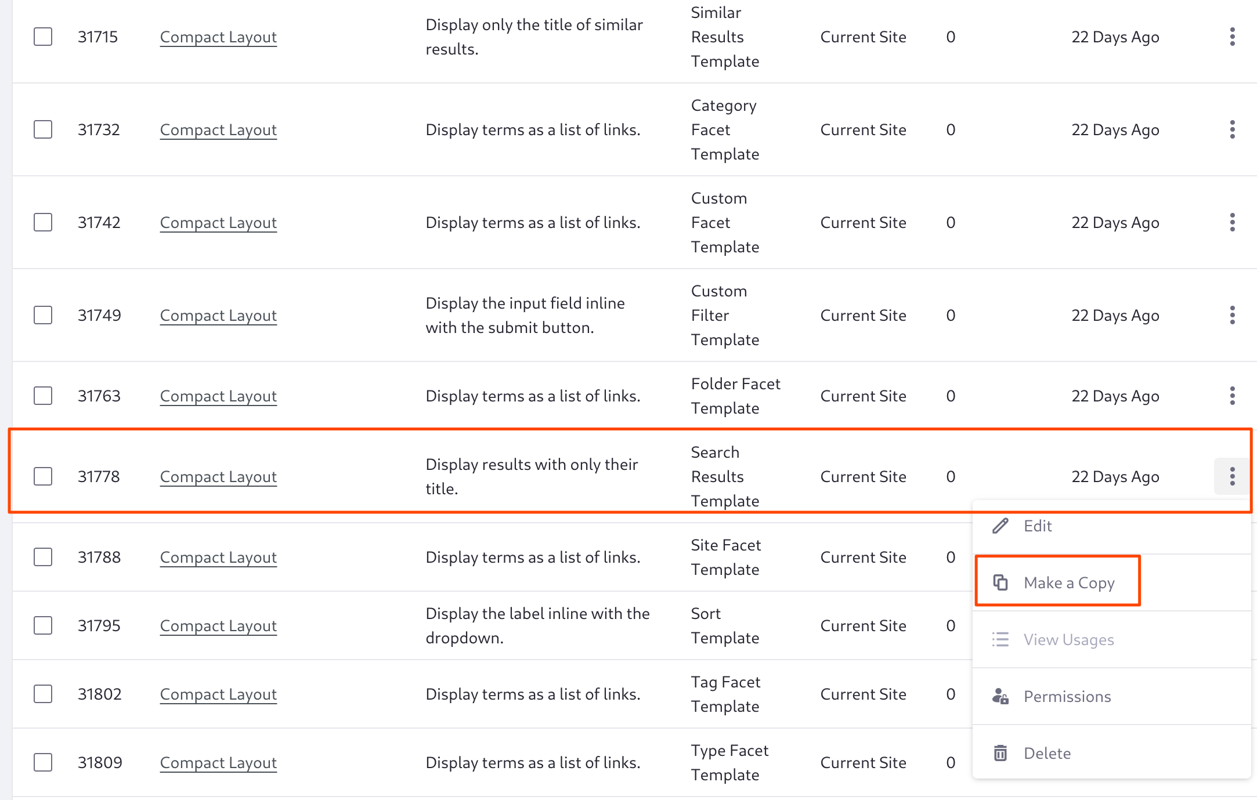The height and width of the screenshot is (800, 1257).
Task: Click 'Category Facet Template' type cell
Action: 725,129
